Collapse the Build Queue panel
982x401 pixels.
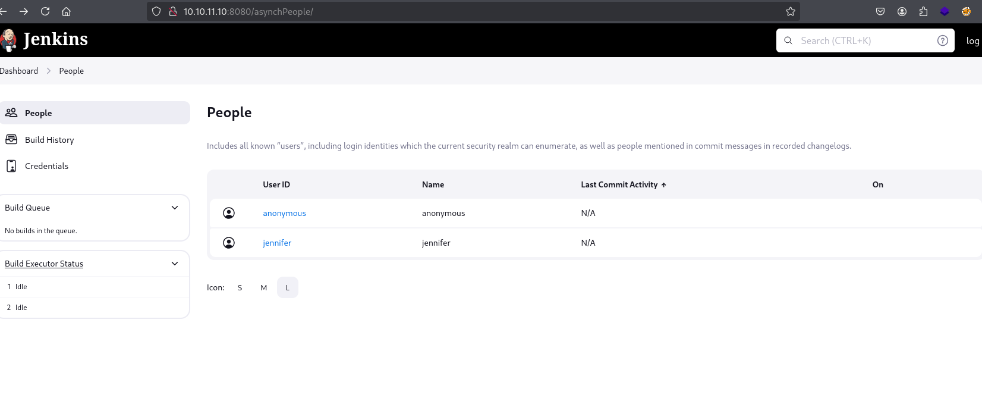coord(175,208)
